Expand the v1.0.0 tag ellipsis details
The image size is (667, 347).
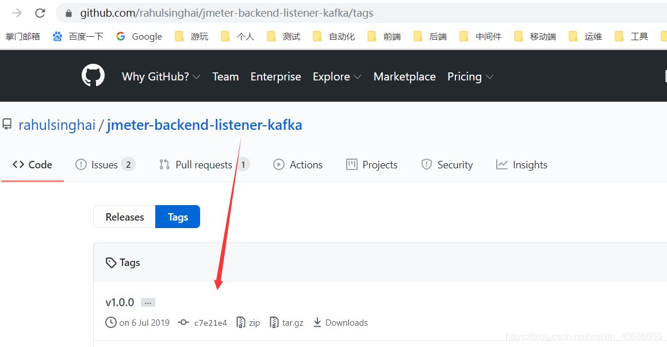(148, 302)
